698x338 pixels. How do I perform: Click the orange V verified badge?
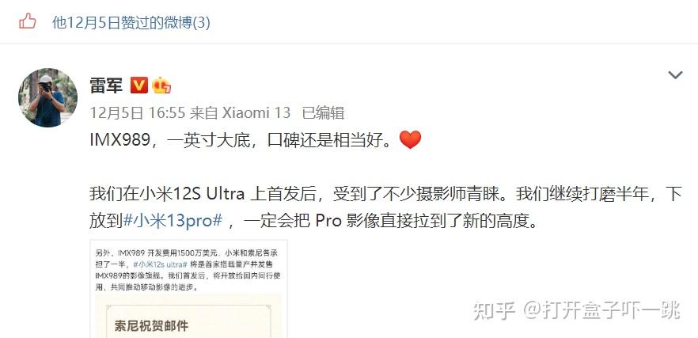139,85
